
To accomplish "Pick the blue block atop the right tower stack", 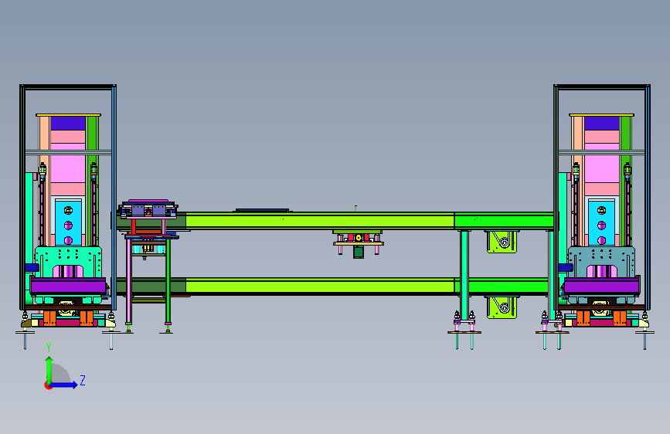I will (x=602, y=124).
